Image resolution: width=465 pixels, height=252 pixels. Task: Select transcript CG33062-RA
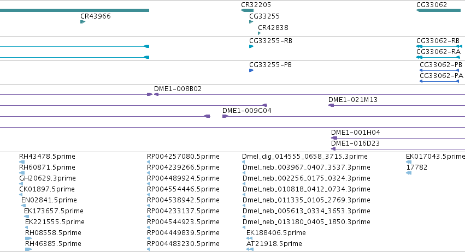pyautogui.click(x=438, y=52)
